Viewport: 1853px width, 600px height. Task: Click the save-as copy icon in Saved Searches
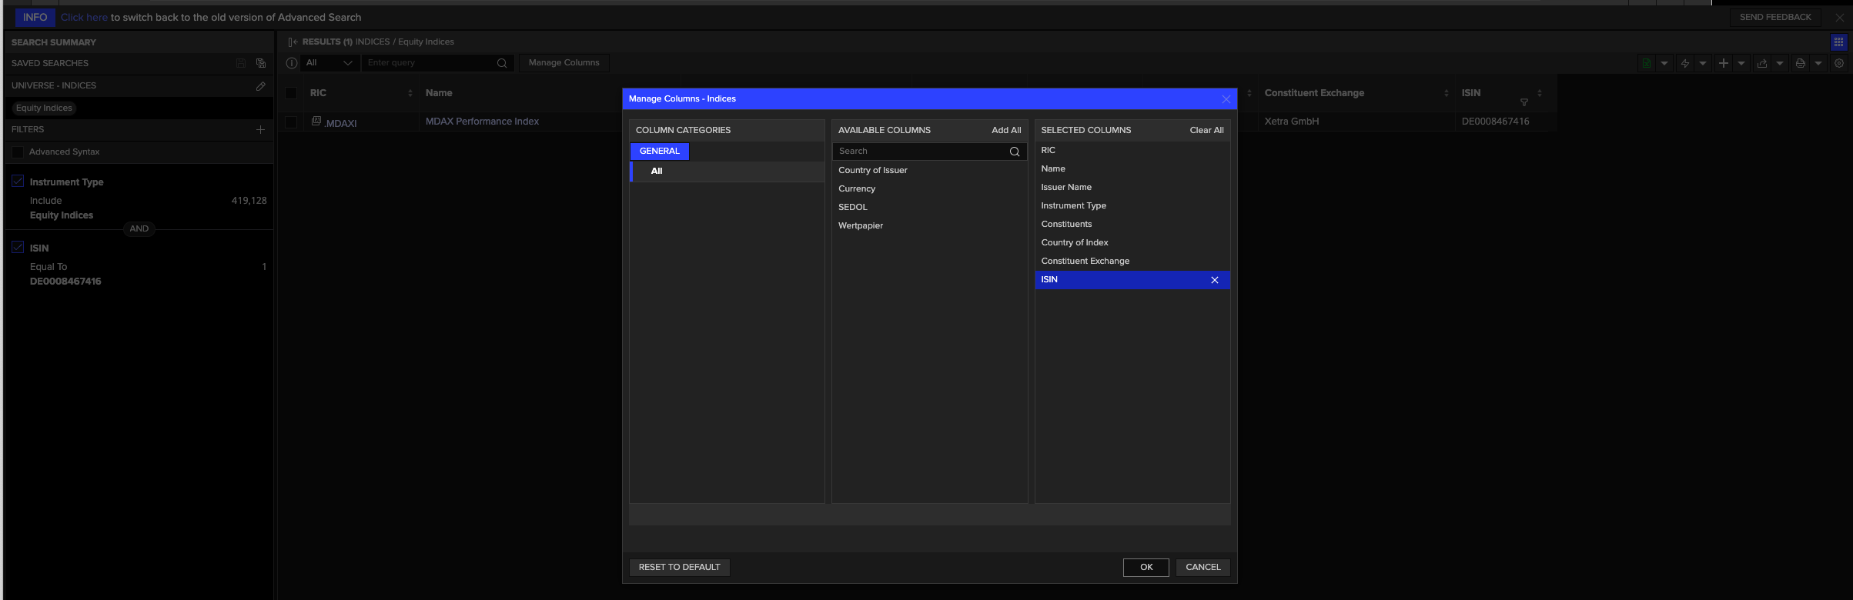pos(261,63)
